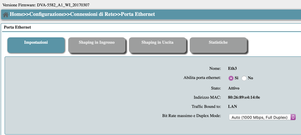Image resolution: width=301 pixels, height=135 pixels.
Task: Disable ethernet port with the No radio button
Action: click(244, 78)
